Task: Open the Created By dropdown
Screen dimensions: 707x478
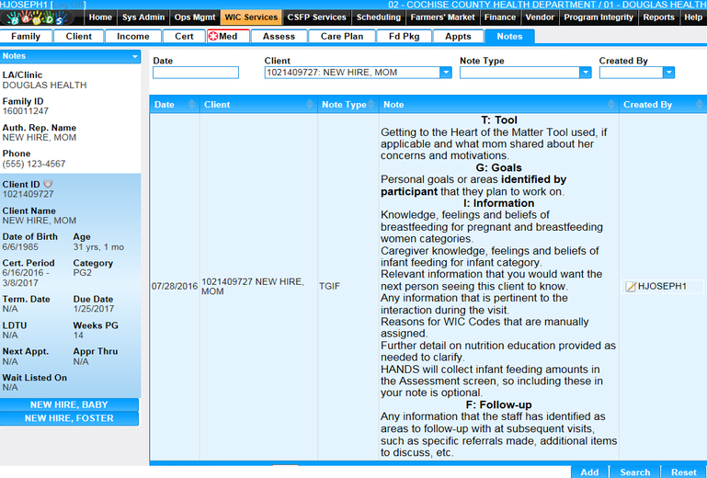Action: pos(668,73)
